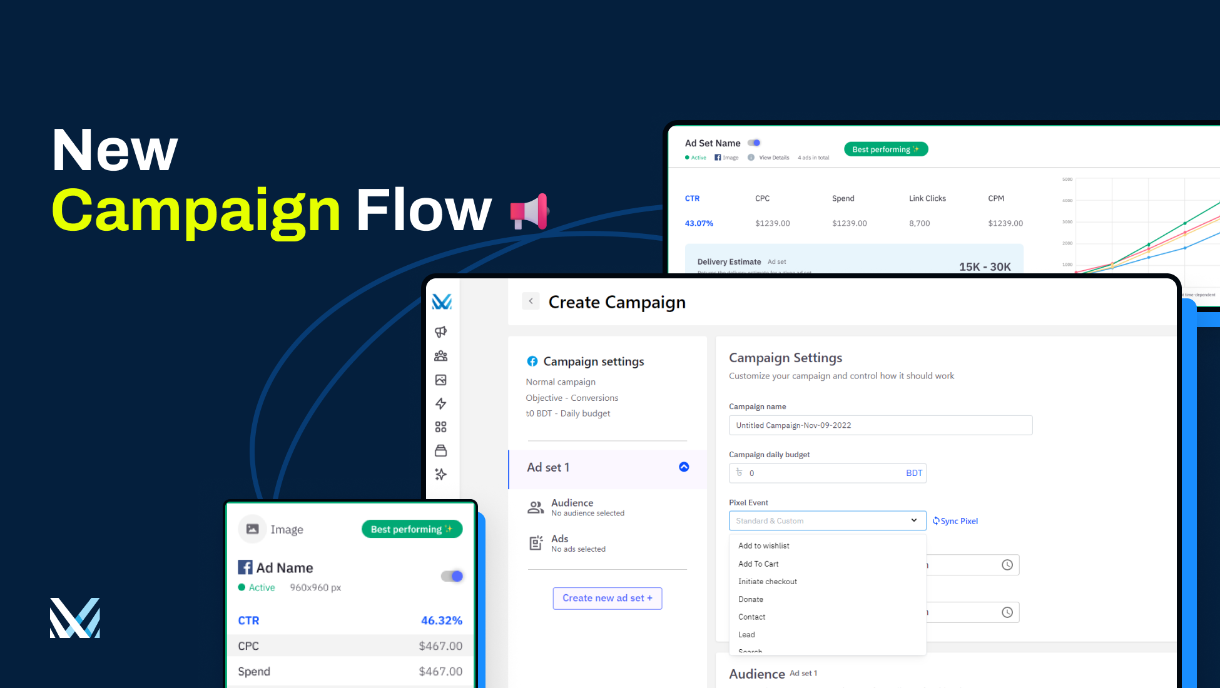The width and height of the screenshot is (1220, 688).
Task: Click the CPC column header in ad set
Action: click(762, 198)
